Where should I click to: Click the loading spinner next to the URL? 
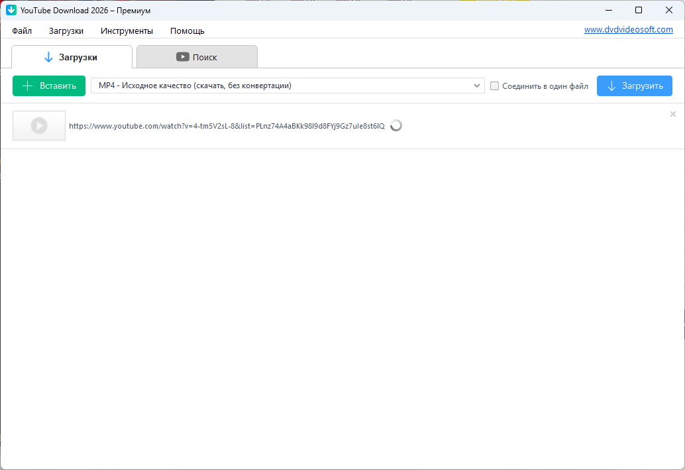(x=396, y=125)
